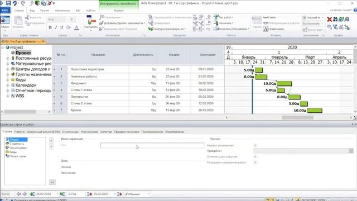Select the Кровля task name cell
Viewport: 357px width, 201px height.
click(98, 111)
